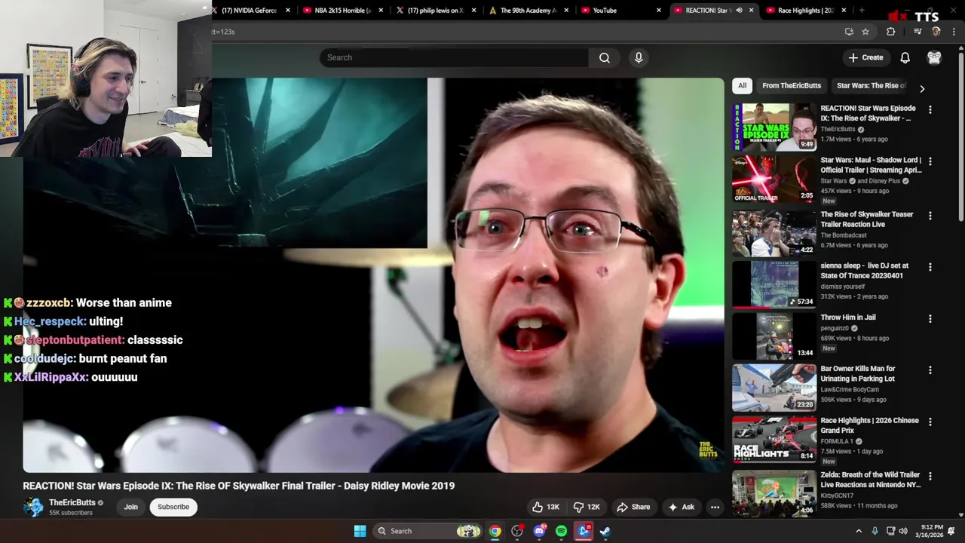Select the From TheEricButts filter chip
Screen dimensions: 965x543
pos(792,86)
